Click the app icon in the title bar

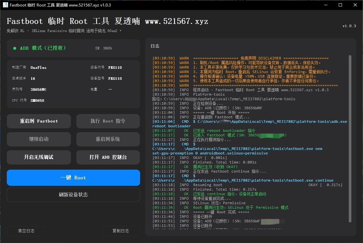pyautogui.click(x=5, y=5)
